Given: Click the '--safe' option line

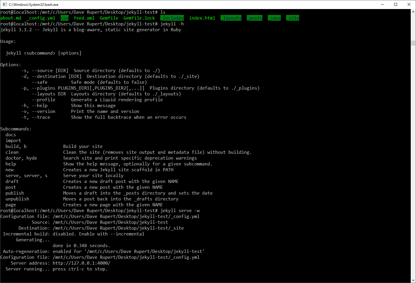Looking at the screenshot, I should point(89,82).
